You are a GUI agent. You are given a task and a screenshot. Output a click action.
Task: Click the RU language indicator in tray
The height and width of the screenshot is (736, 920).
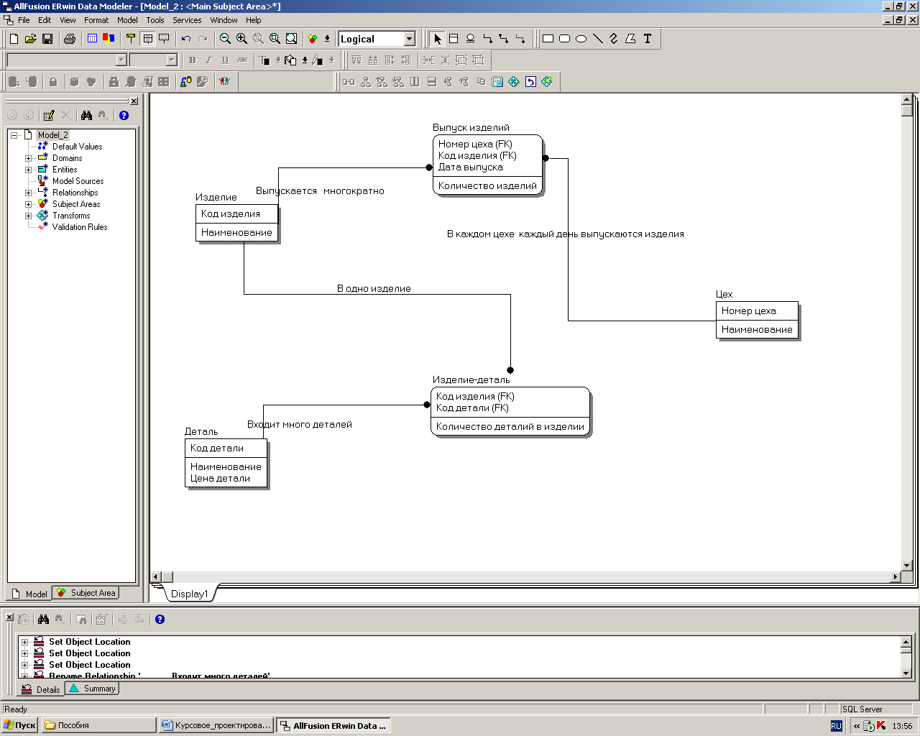click(x=836, y=726)
